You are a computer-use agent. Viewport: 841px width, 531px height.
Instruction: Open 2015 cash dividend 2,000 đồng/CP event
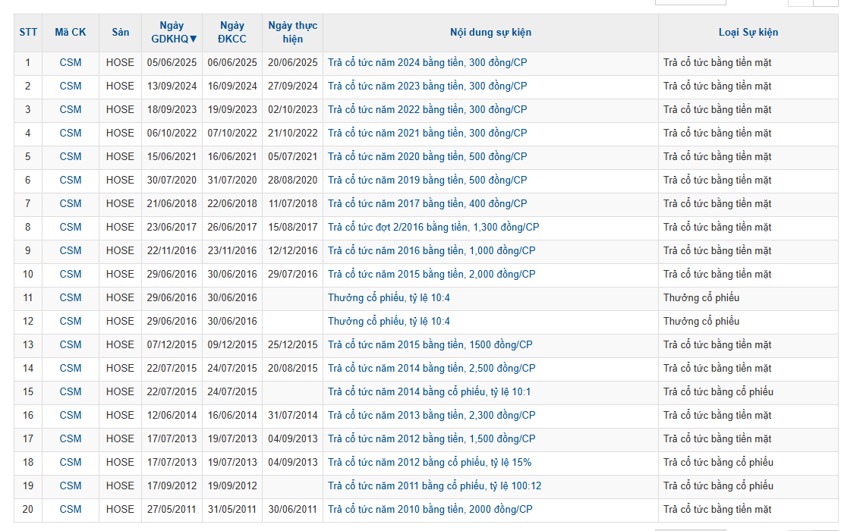432,275
